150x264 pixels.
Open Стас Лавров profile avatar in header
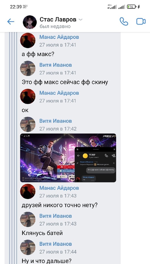click(30, 22)
